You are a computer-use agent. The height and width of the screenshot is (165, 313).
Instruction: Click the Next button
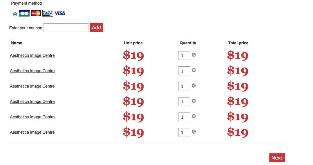point(277,158)
